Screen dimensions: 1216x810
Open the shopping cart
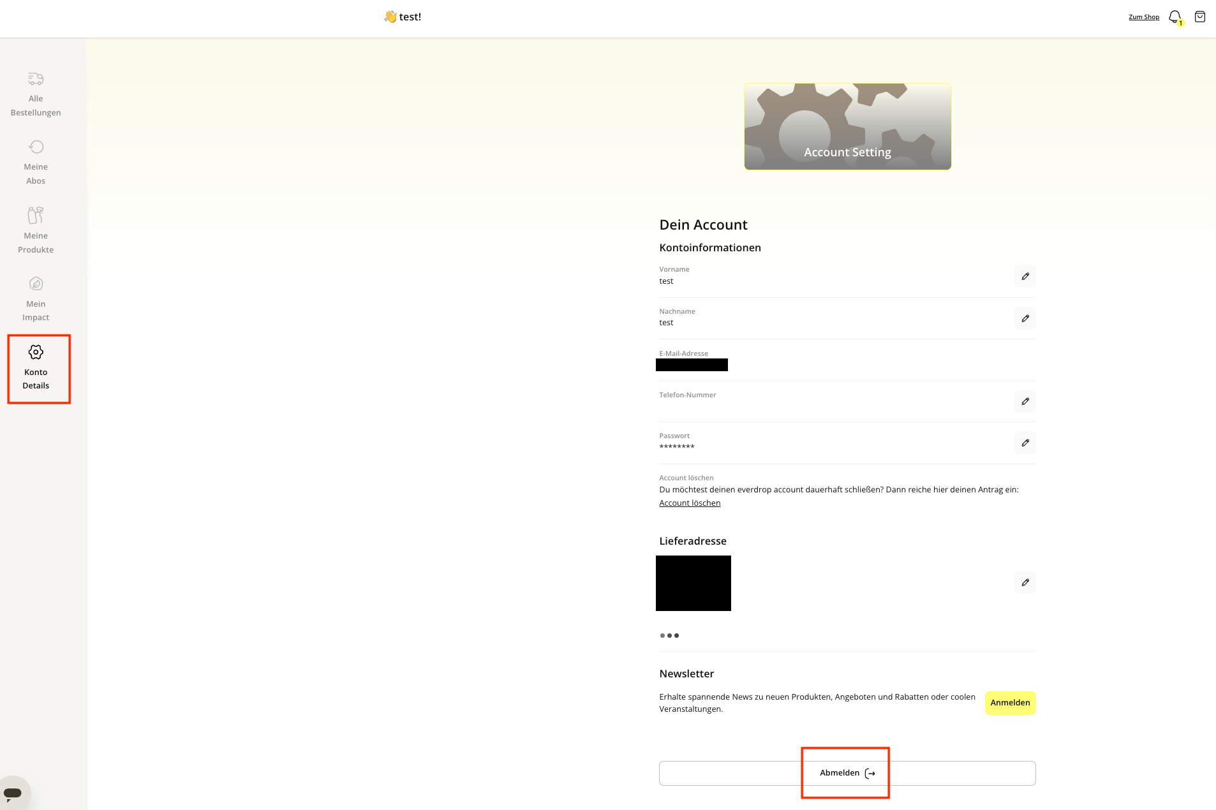click(x=1199, y=17)
